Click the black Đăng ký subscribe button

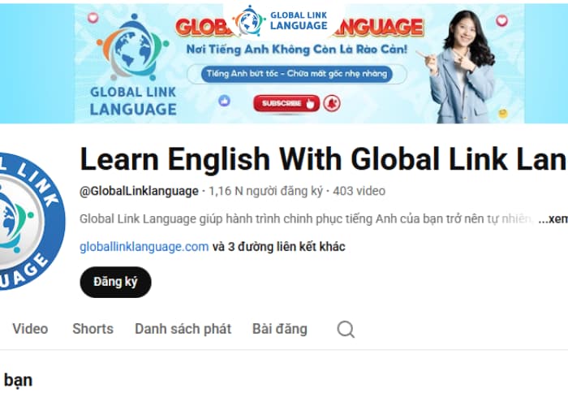click(115, 282)
